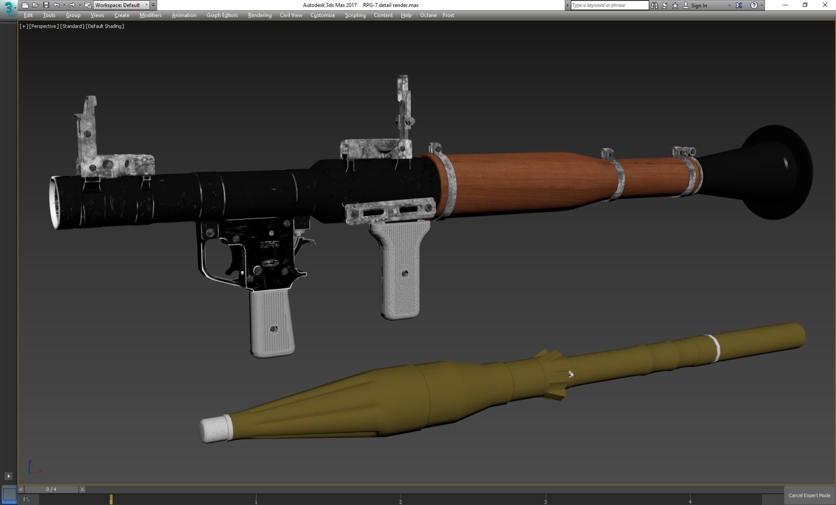Image resolution: width=836 pixels, height=505 pixels.
Task: Click the keyword search input field
Action: click(x=610, y=5)
